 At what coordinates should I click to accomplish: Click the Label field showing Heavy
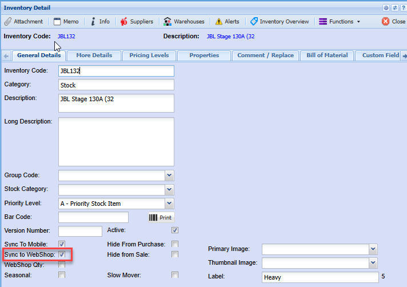coord(320,277)
